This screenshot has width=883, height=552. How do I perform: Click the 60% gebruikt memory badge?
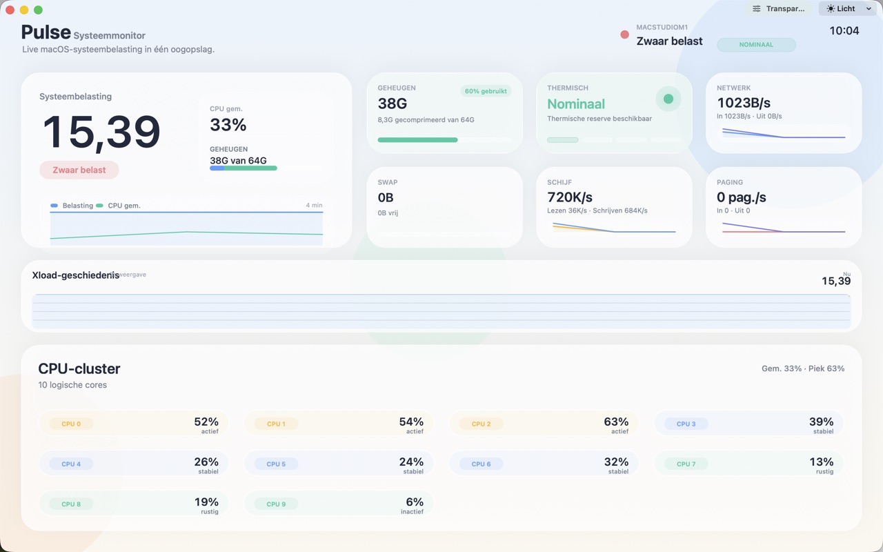tap(486, 91)
